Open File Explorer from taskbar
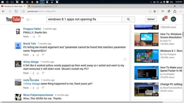 [17, 2]
